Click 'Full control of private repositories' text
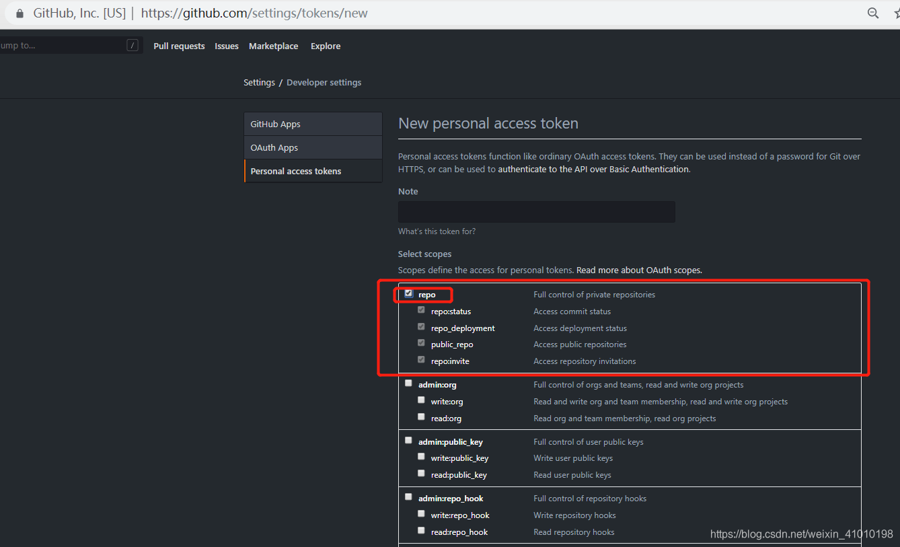Image resolution: width=900 pixels, height=547 pixels. (x=594, y=295)
